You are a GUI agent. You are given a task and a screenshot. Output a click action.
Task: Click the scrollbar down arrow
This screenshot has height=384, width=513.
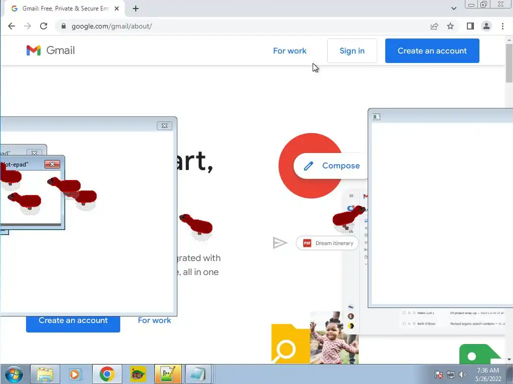[x=509, y=359]
